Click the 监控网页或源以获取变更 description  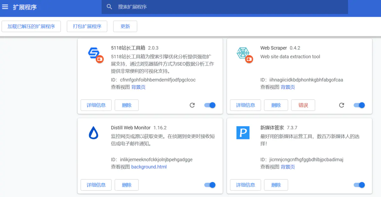coord(163,140)
